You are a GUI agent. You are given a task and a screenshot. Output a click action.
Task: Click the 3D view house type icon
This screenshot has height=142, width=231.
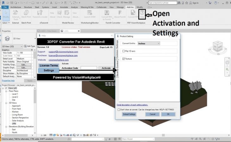coord(7,38)
